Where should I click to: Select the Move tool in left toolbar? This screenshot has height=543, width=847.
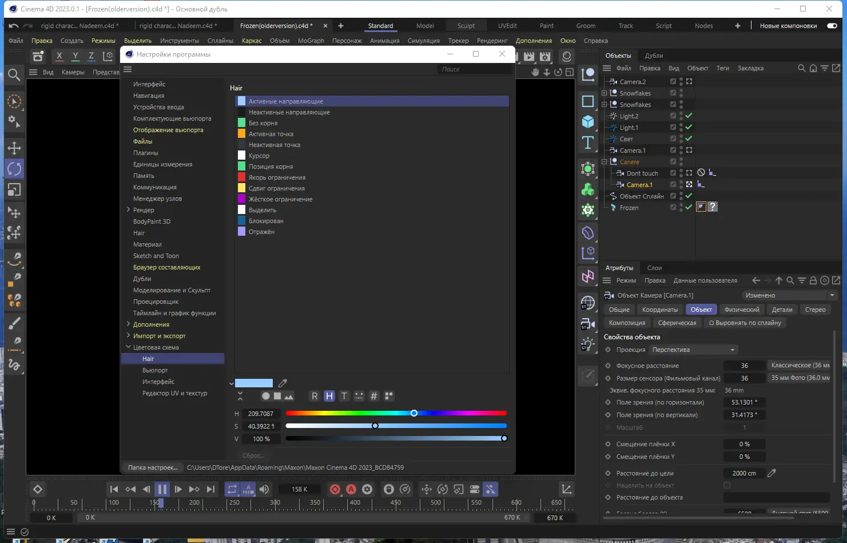(14, 148)
